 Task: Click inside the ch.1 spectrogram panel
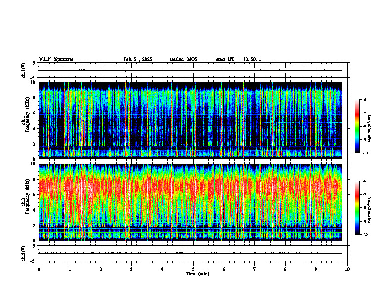click(191, 120)
